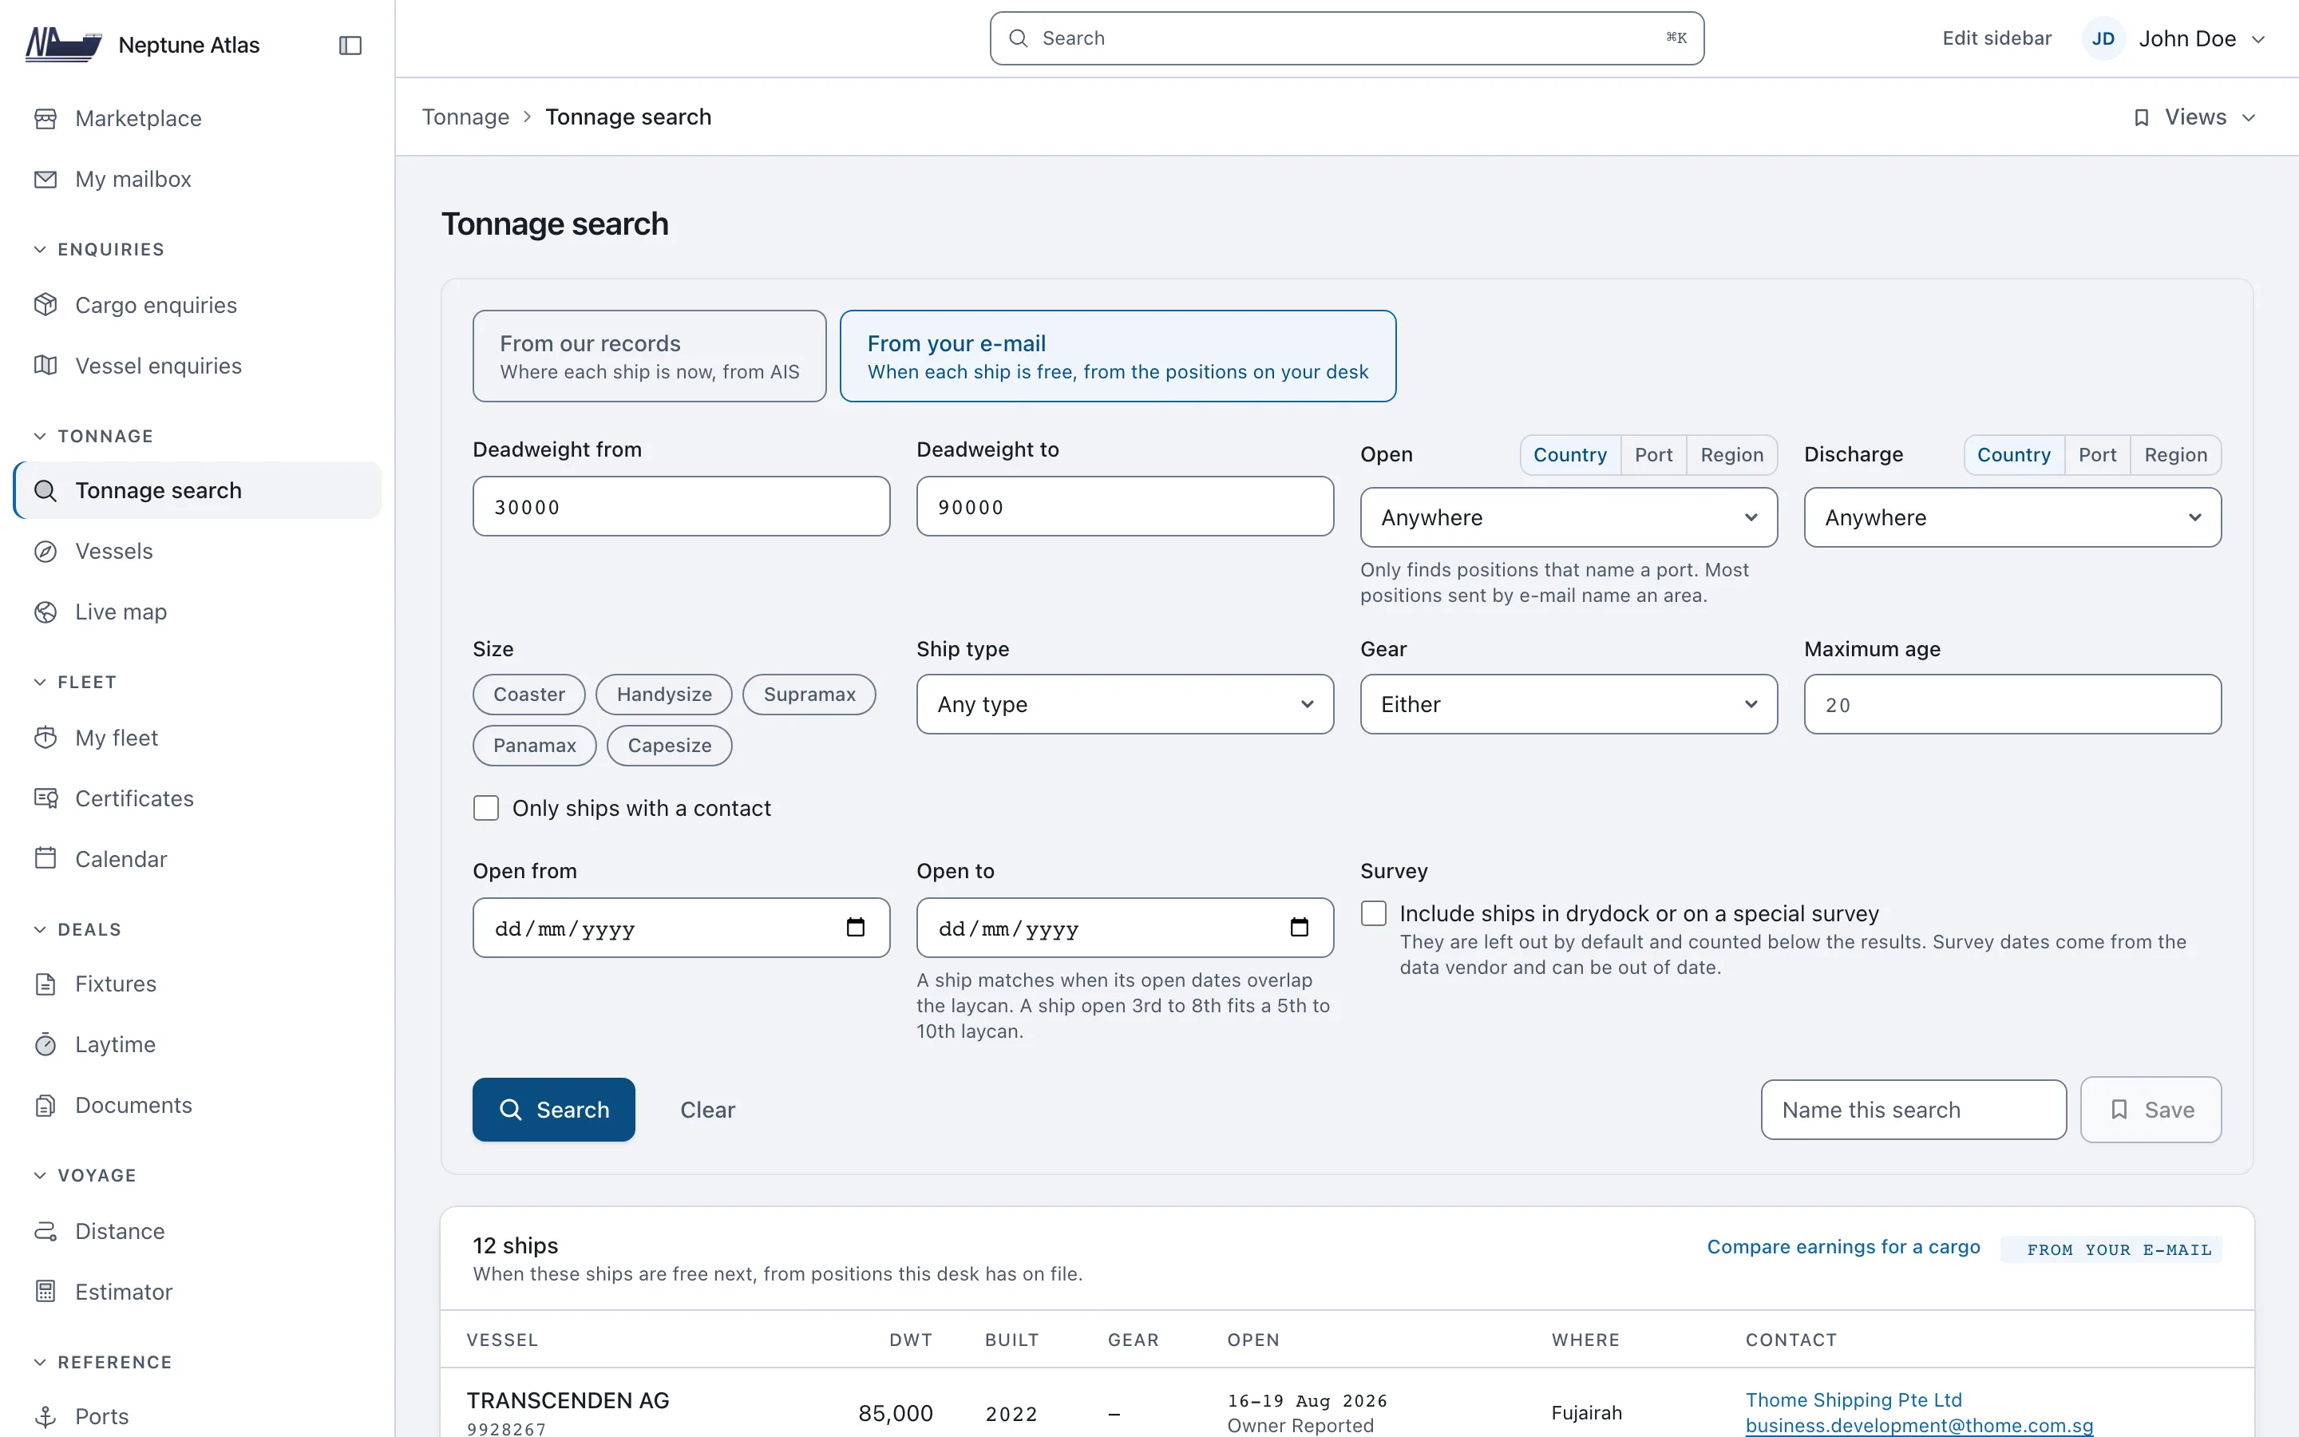Open the Open location Anywhere dropdown
The image size is (2299, 1437).
click(x=1569, y=518)
